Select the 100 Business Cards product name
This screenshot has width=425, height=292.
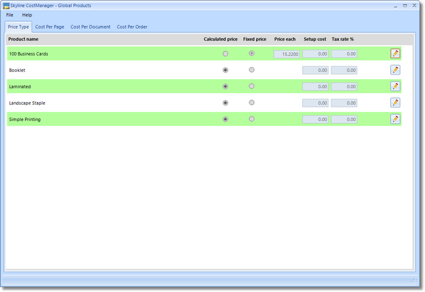click(29, 54)
